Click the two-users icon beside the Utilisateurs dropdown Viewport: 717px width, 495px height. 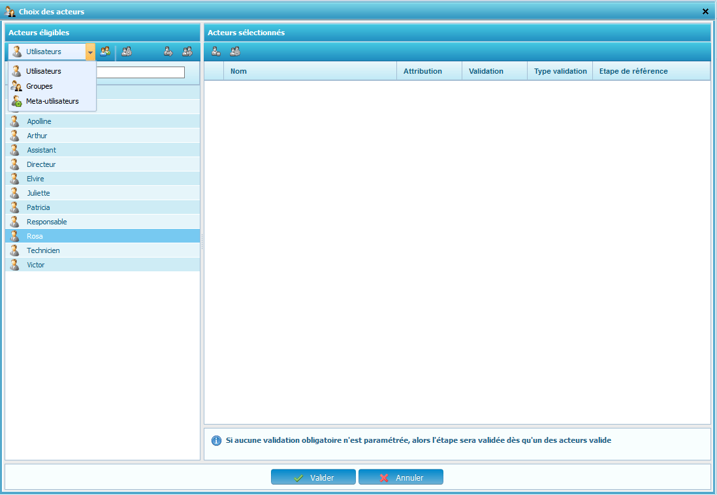click(x=104, y=52)
